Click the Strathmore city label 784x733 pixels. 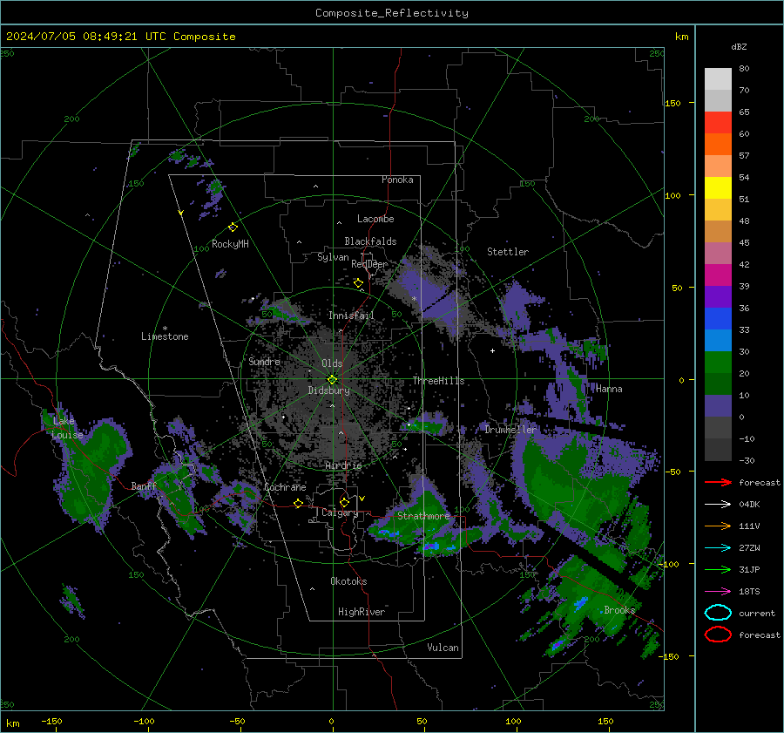pyautogui.click(x=423, y=516)
